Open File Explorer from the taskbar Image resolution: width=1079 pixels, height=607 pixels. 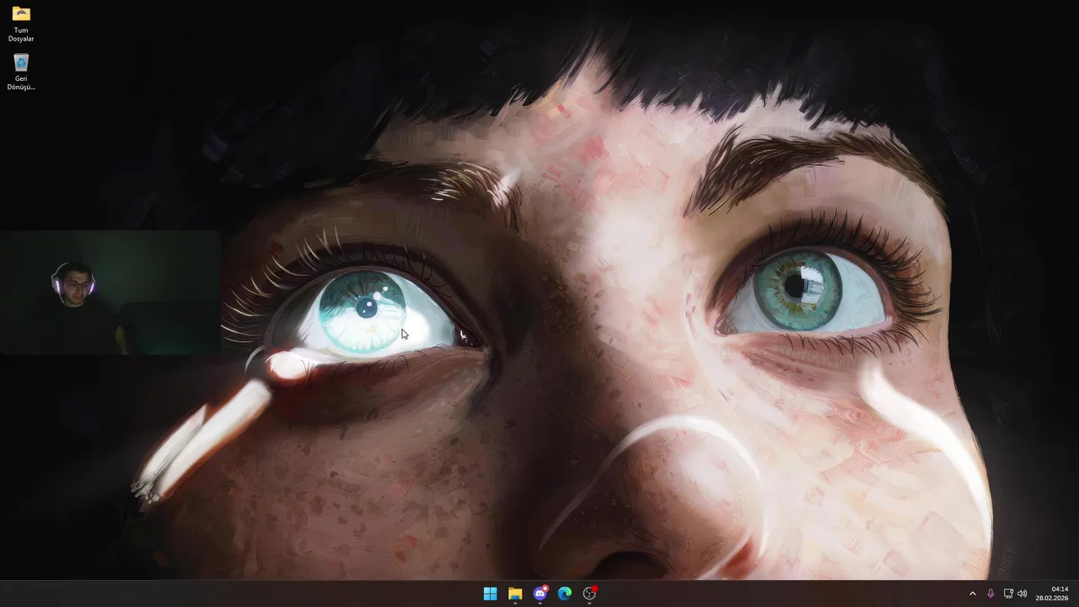515,594
